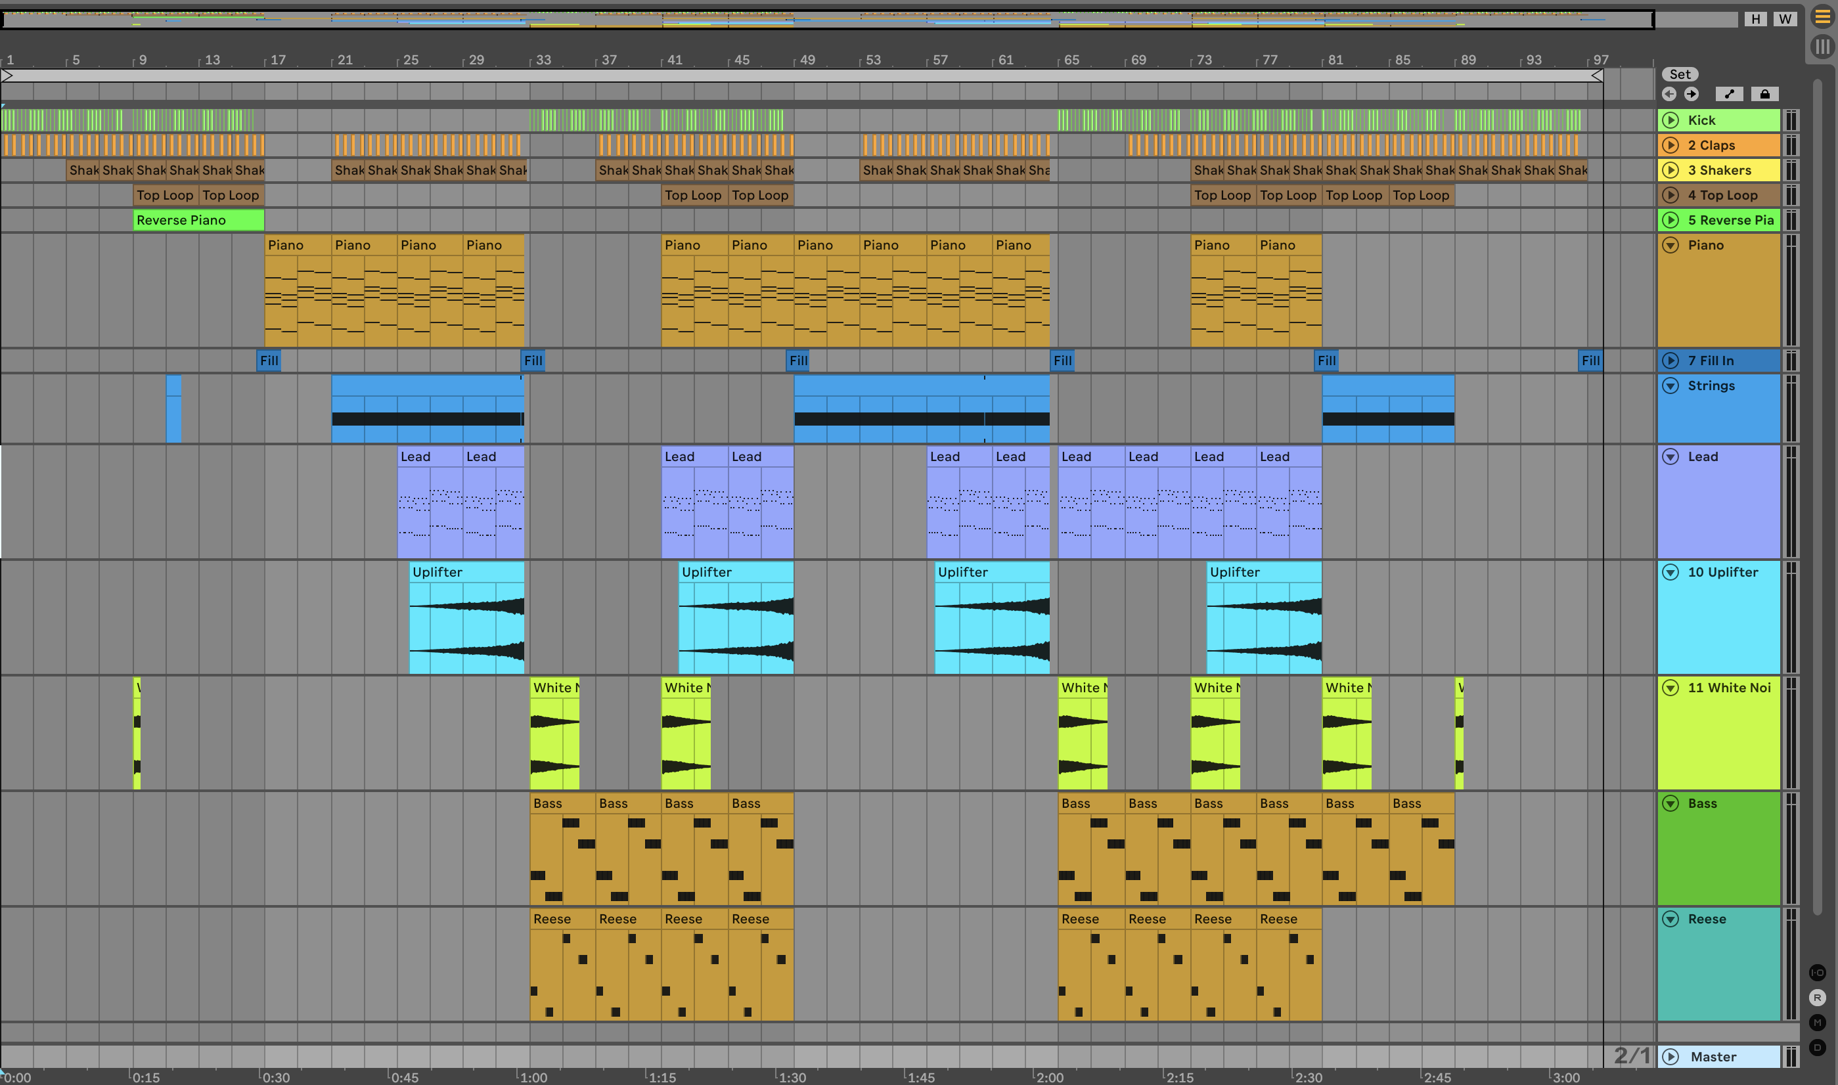Collapse the Strings track
This screenshot has height=1085, width=1838.
click(x=1670, y=386)
